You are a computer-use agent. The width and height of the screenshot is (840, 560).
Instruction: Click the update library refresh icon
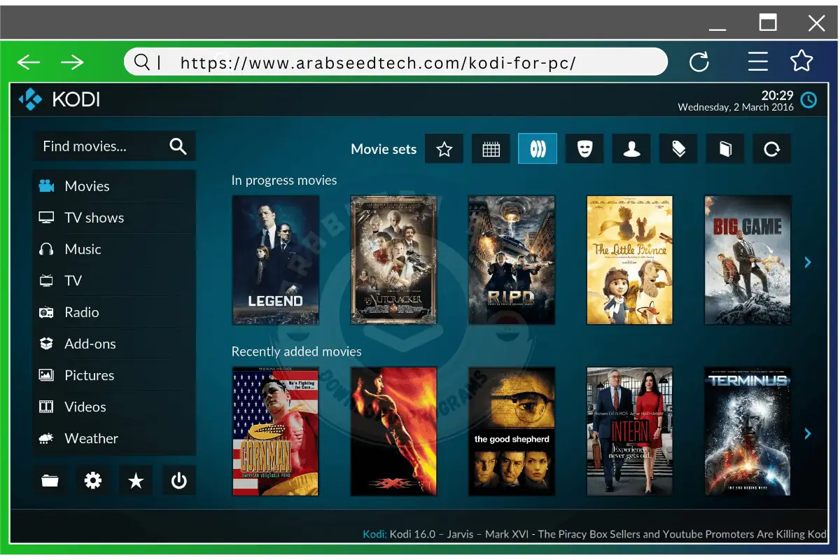[771, 149]
